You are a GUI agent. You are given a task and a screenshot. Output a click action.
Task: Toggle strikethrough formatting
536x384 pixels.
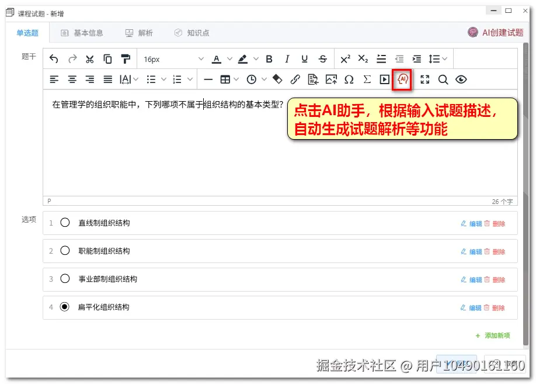323,59
